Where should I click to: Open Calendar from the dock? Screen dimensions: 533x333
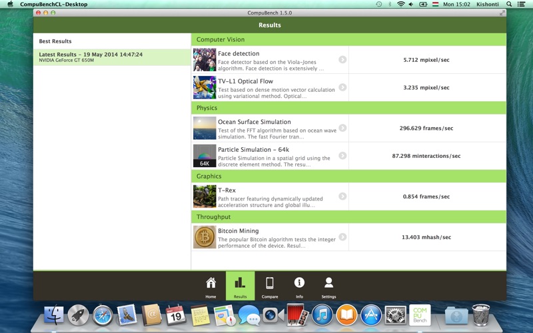point(175,314)
